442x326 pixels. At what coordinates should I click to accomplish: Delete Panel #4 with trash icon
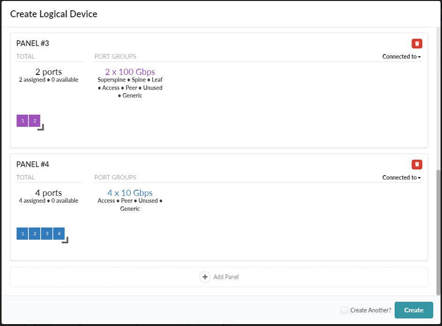click(x=417, y=164)
